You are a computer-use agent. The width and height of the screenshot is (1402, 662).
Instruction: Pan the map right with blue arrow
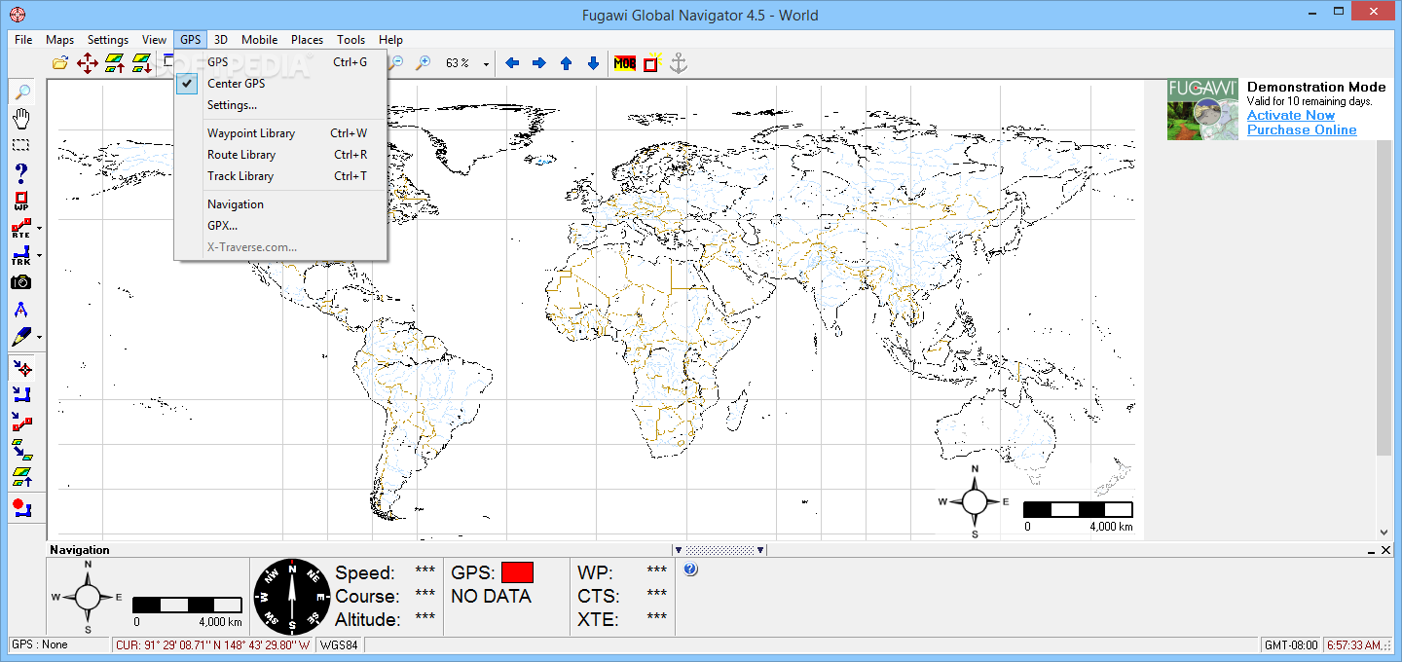click(x=539, y=63)
